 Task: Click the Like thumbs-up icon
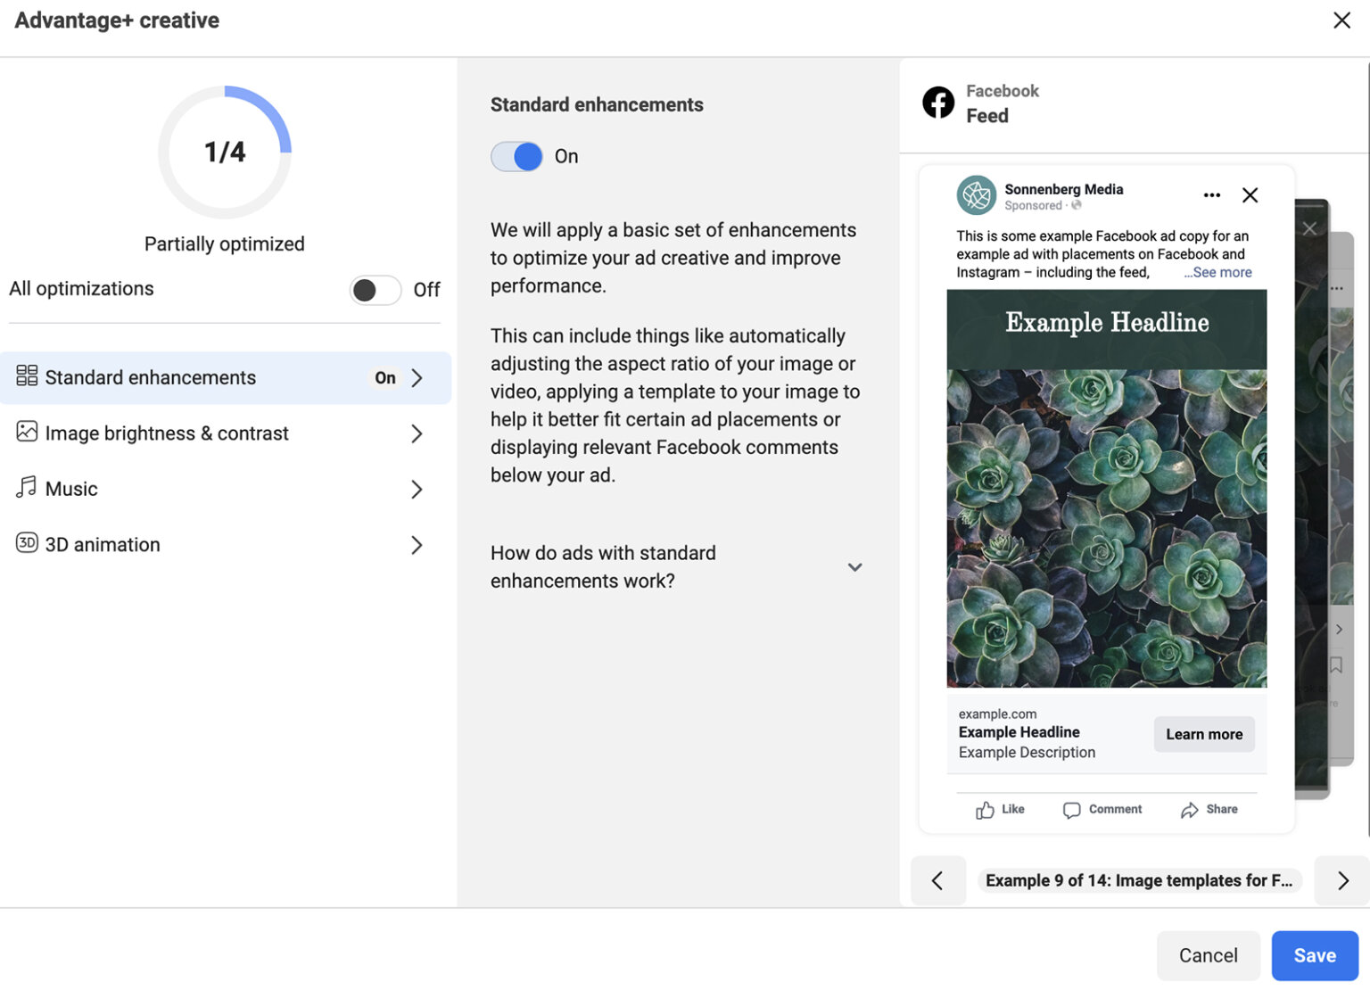(x=985, y=810)
